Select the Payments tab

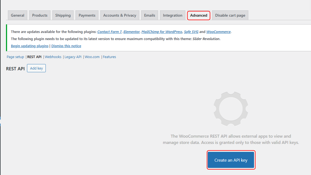87,15
